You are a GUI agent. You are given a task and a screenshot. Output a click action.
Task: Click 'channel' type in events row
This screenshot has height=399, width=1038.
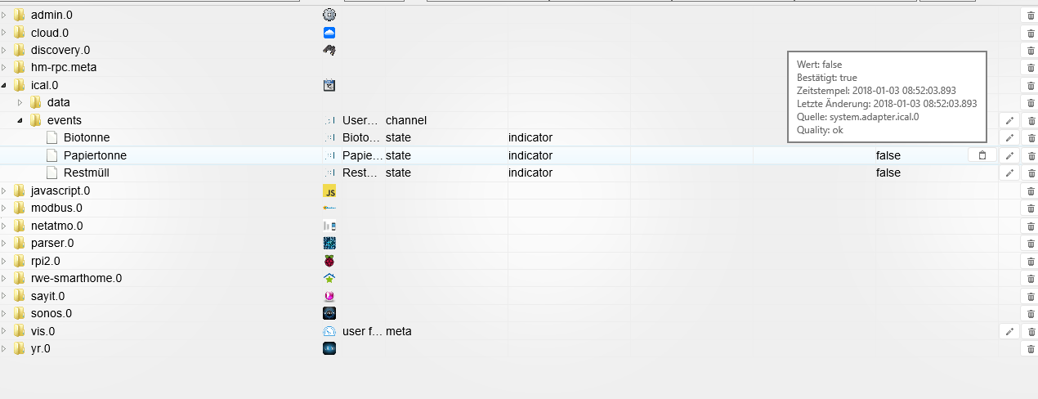tap(406, 120)
